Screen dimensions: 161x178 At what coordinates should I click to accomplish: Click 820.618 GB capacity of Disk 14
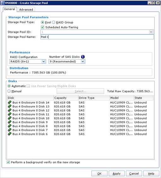62,102
